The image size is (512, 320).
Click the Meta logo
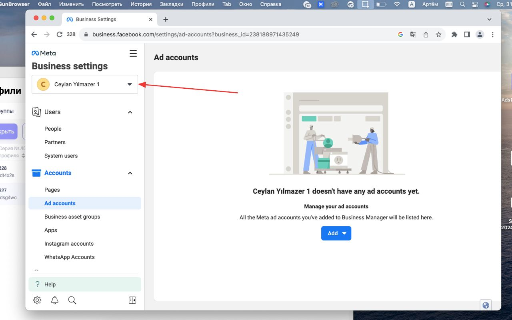pos(44,53)
